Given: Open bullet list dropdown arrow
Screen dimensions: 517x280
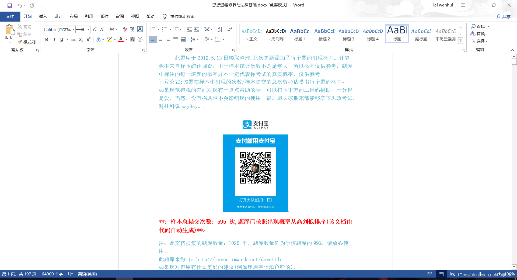Looking at the screenshot, I should [159, 29].
